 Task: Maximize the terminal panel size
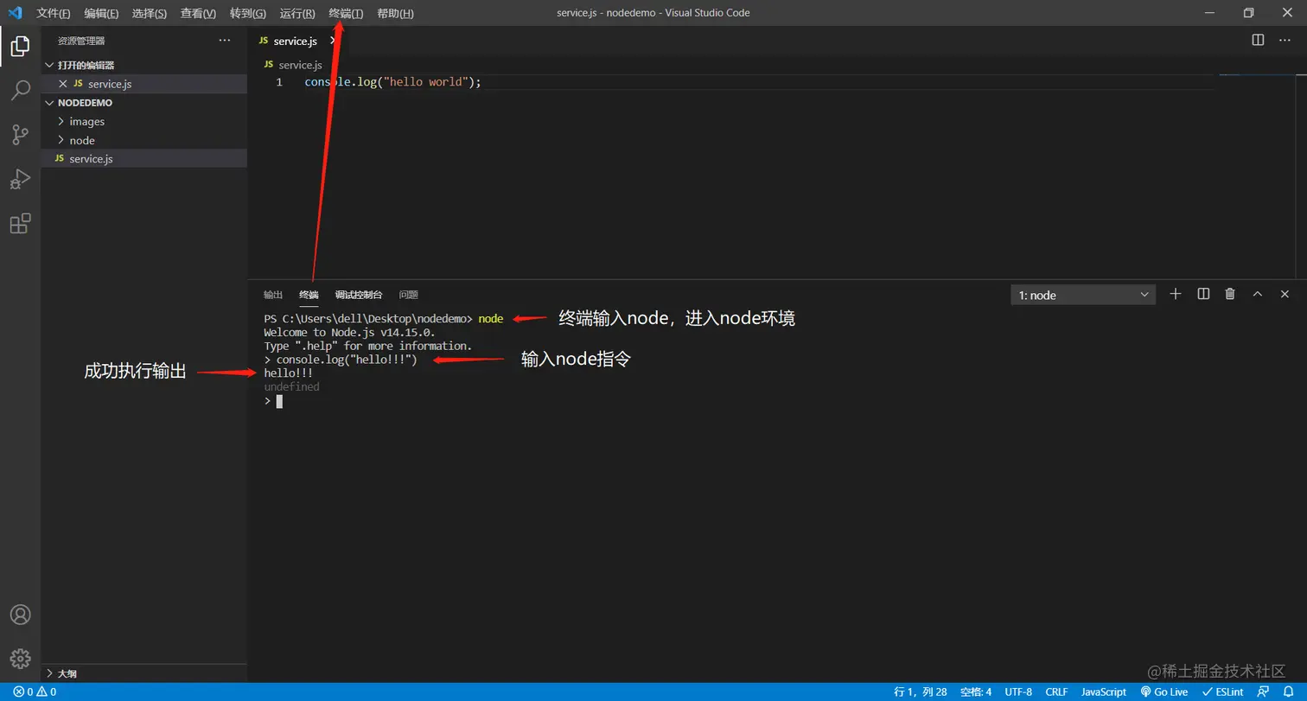[x=1258, y=294]
